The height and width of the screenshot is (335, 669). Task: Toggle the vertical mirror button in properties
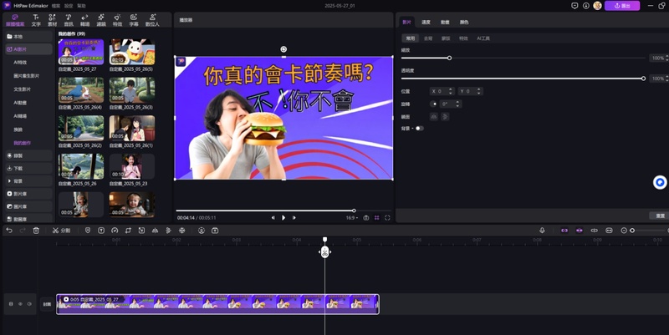tap(445, 116)
